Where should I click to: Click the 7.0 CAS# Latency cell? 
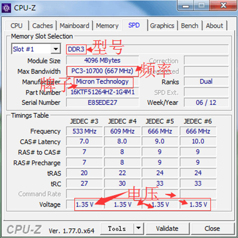tap(84, 142)
